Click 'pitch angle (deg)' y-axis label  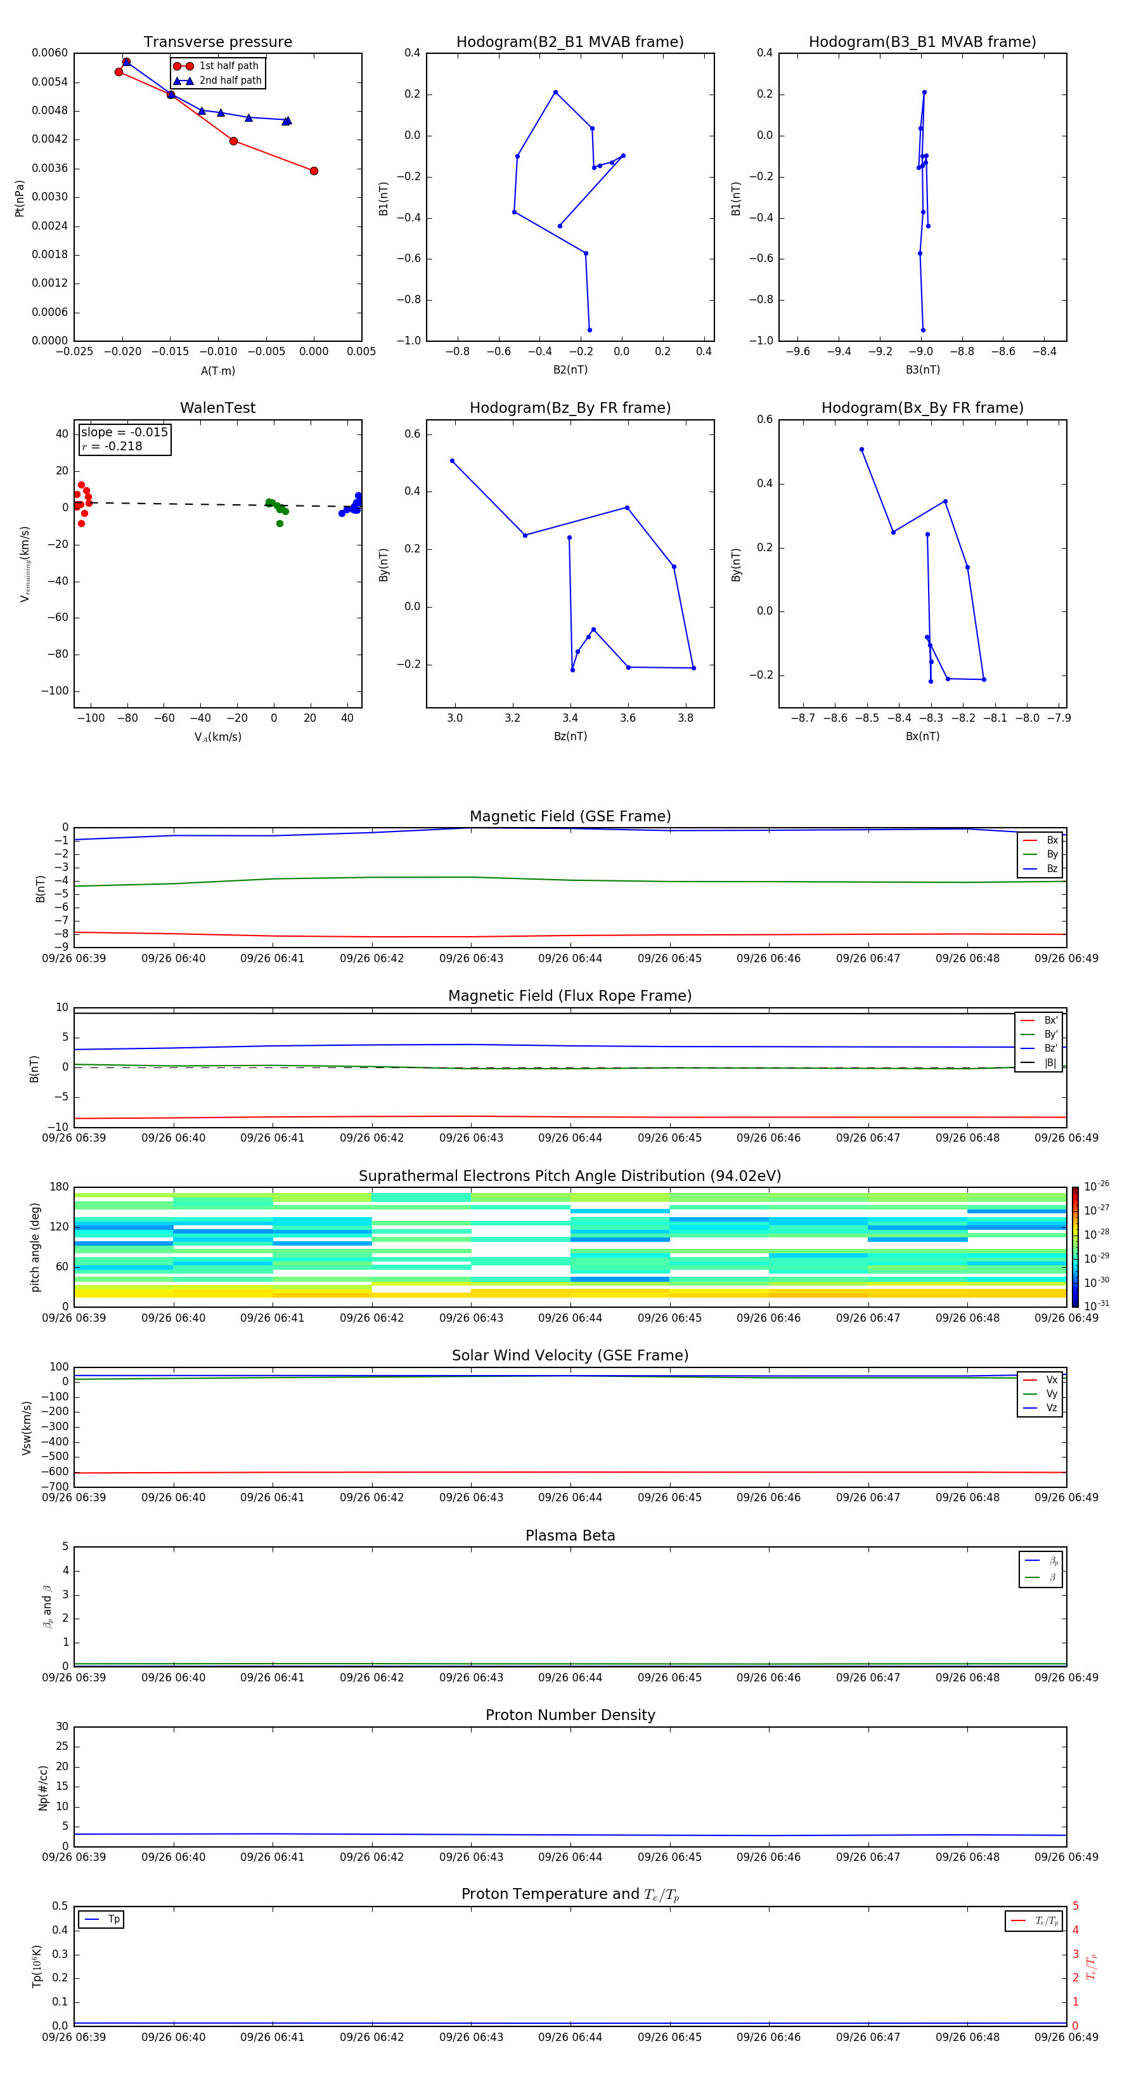pos(35,1246)
